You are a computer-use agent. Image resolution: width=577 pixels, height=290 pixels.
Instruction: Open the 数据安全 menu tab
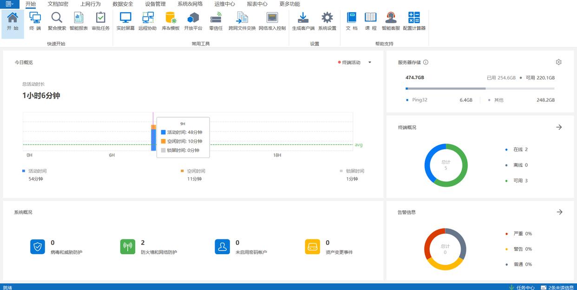[x=123, y=4]
